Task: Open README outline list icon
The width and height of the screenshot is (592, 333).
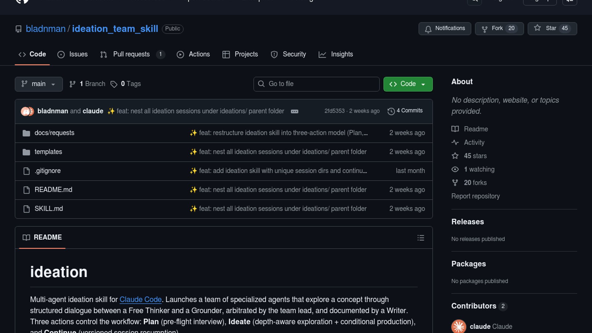Action: pyautogui.click(x=421, y=238)
